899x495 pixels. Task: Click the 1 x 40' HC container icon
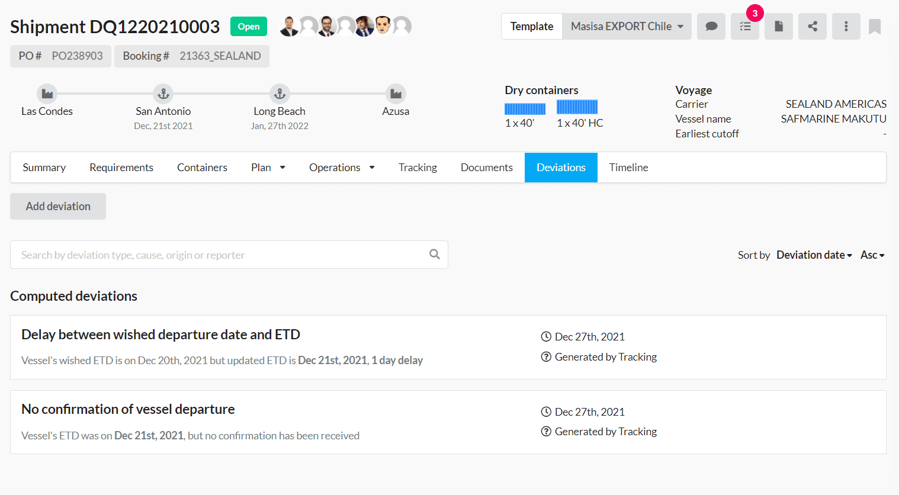click(x=577, y=107)
